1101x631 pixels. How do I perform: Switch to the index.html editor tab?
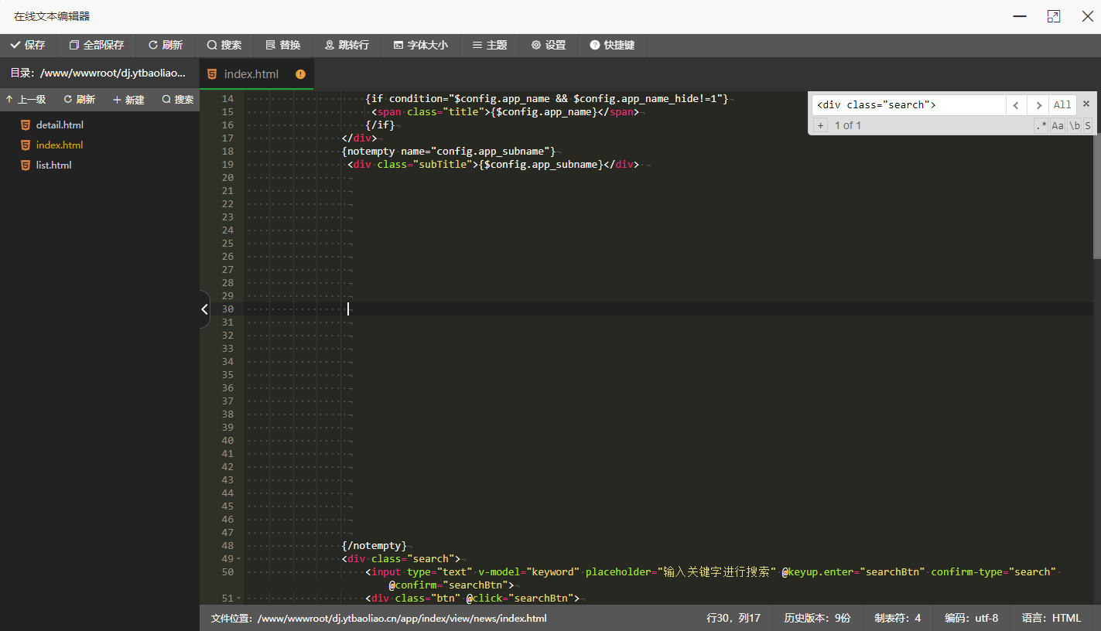pos(251,74)
